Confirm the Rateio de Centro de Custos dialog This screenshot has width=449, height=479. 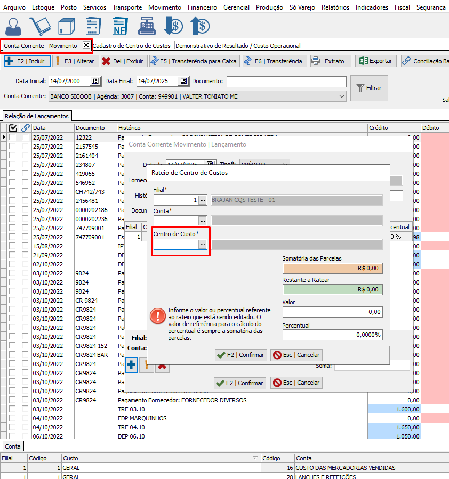tap(240, 355)
